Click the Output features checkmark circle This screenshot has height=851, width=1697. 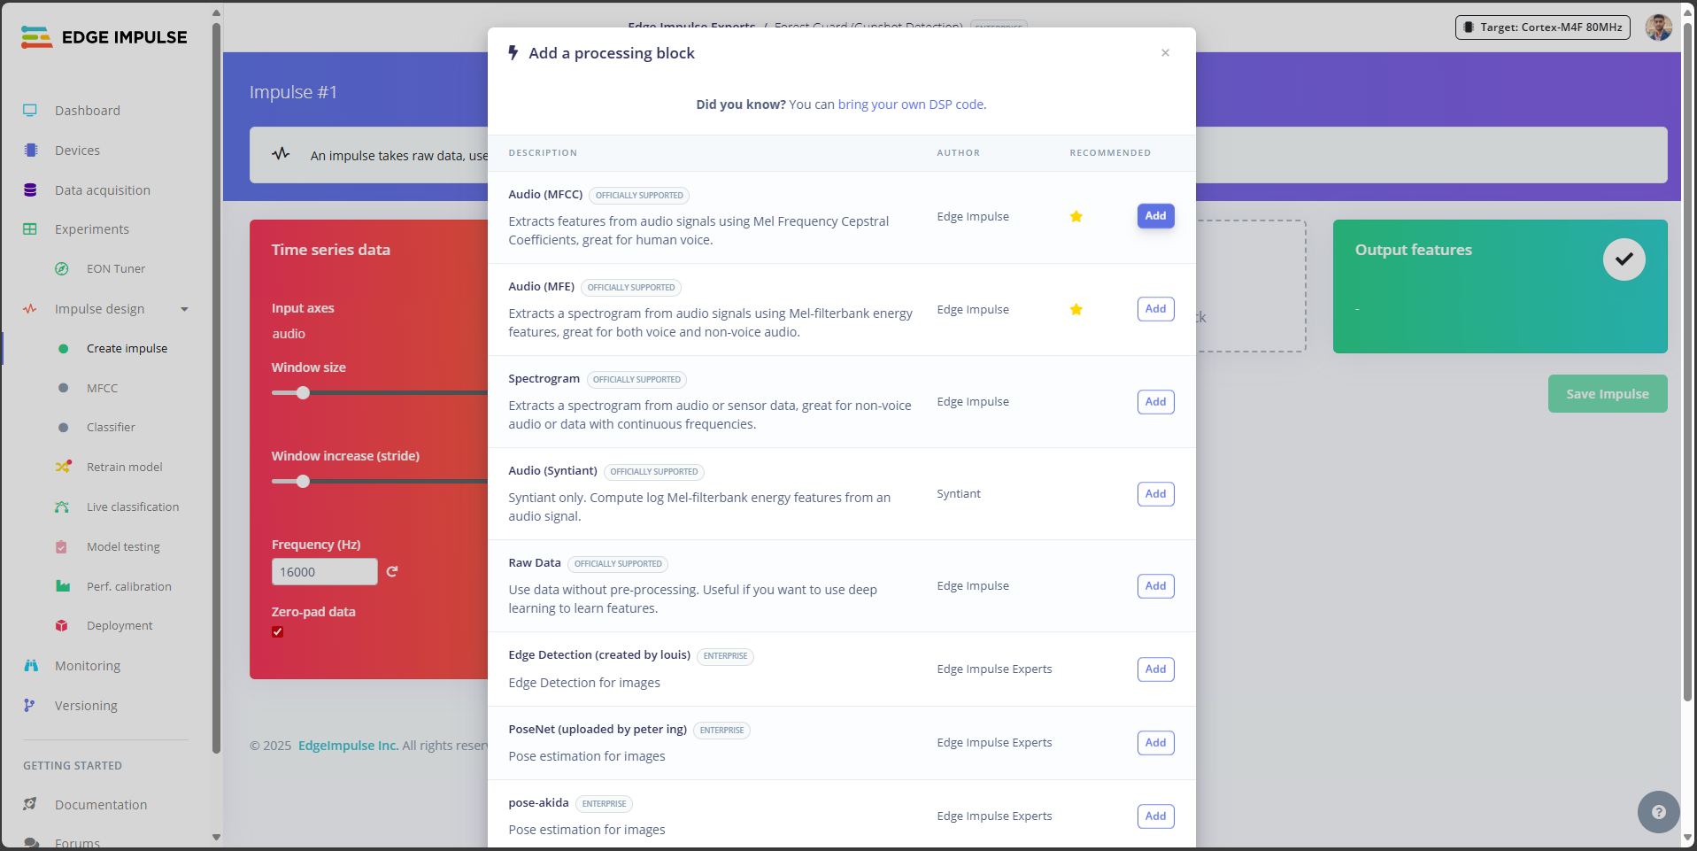point(1624,259)
